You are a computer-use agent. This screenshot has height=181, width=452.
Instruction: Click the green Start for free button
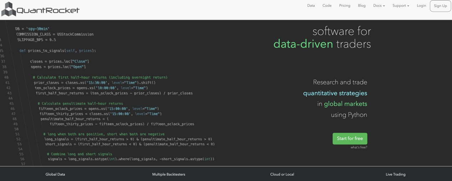click(x=350, y=138)
